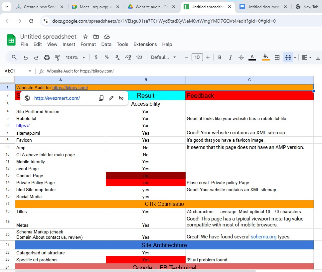Viewport: 322px width, 272px height.
Task: Open the Extensions menu
Action: (x=145, y=44)
